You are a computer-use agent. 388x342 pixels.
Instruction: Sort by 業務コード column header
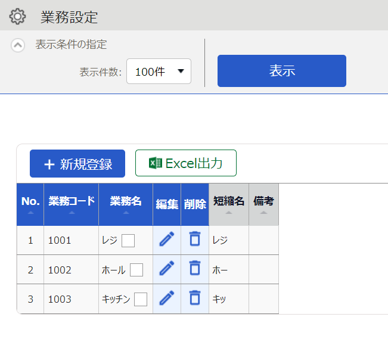72,204
